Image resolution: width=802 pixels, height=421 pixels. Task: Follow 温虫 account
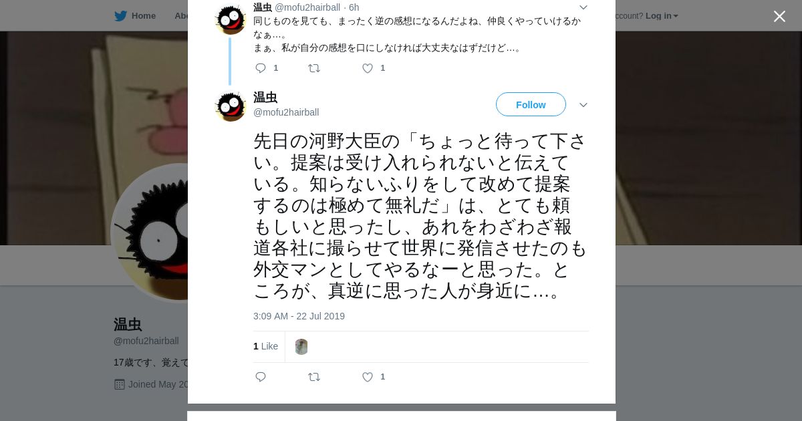pos(531,104)
